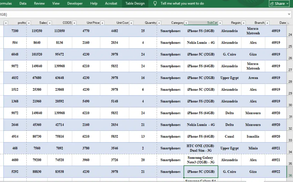
Task: Open the Unit Price filter dropdown
Action: (x=102, y=23)
